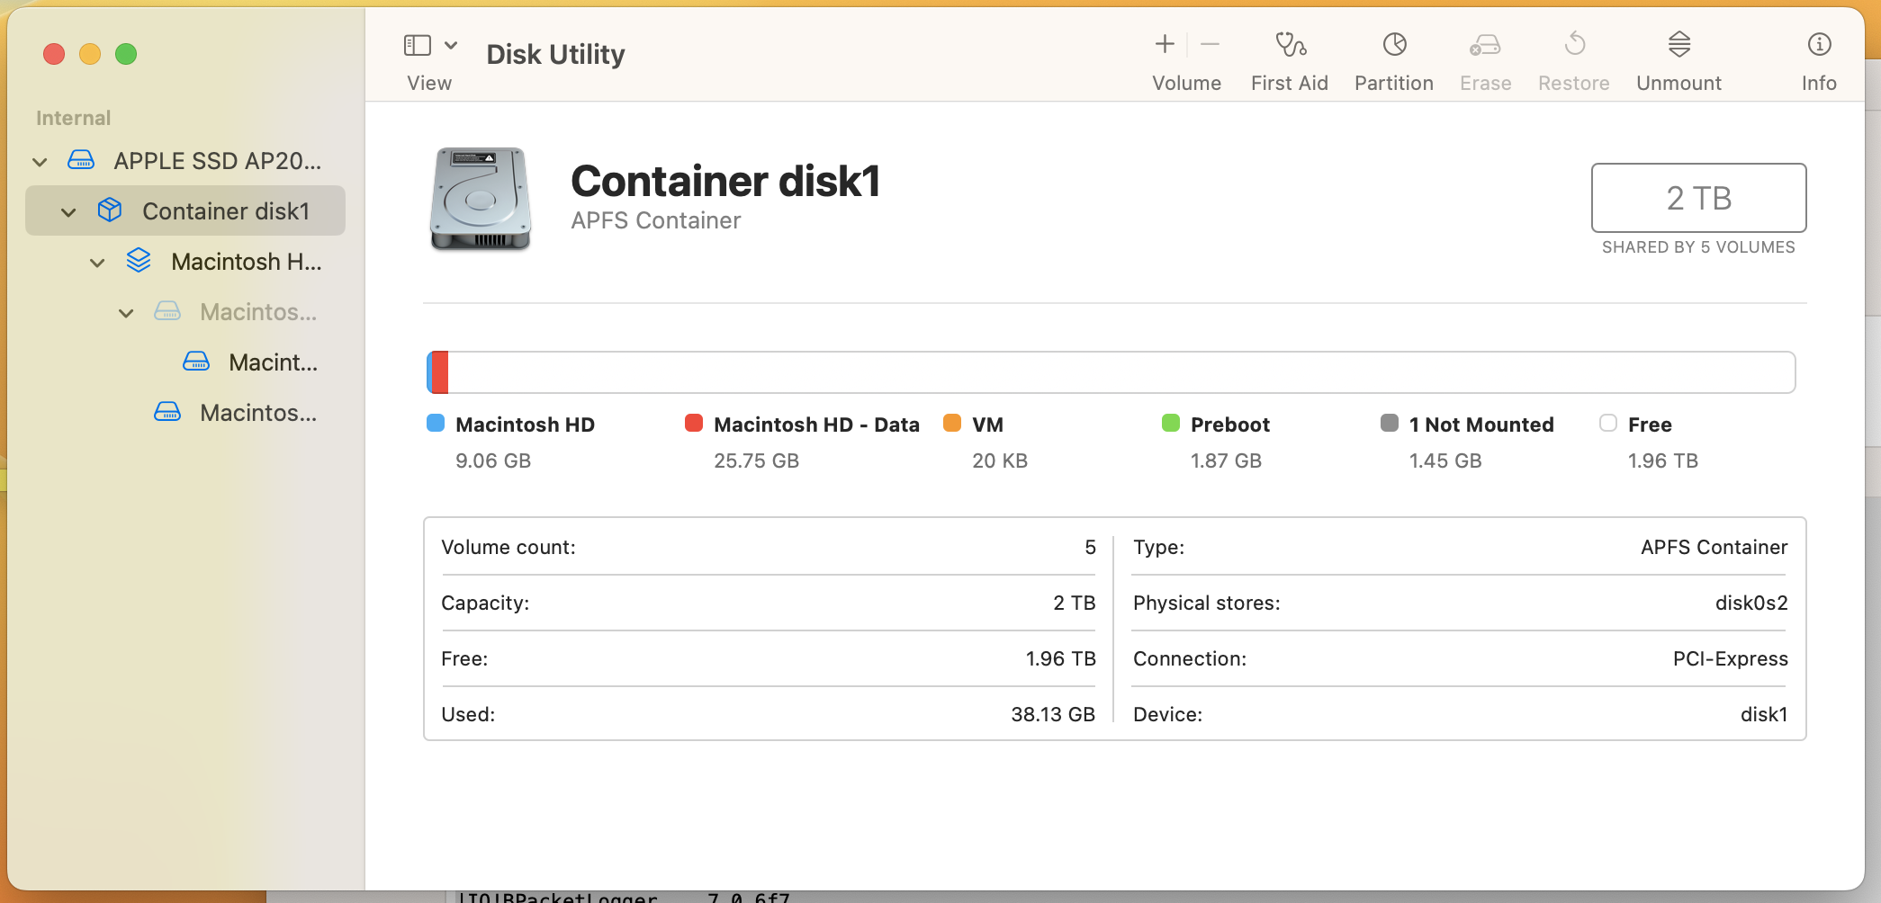Click the blue Macintosh HD legend swatch
Image resolution: width=1881 pixels, height=903 pixels.
[436, 424]
